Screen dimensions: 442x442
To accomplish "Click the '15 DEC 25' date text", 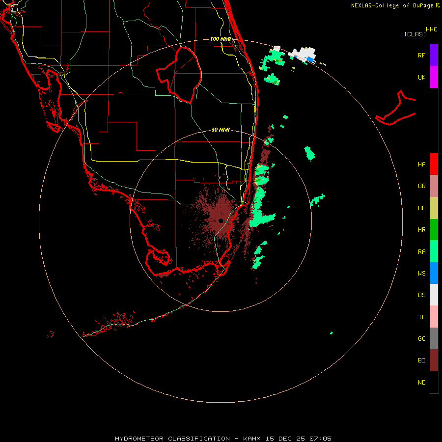I will 285,439.
